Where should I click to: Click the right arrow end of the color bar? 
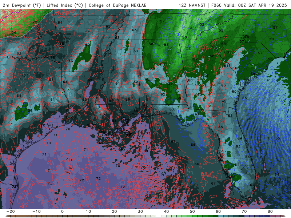pyautogui.click(x=284, y=216)
